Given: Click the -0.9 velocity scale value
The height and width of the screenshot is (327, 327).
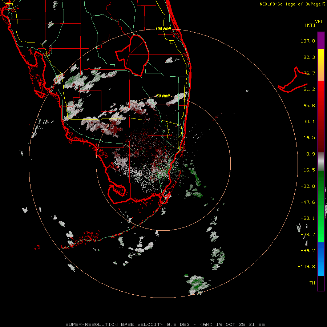Looking at the screenshot, I should pos(309,154).
